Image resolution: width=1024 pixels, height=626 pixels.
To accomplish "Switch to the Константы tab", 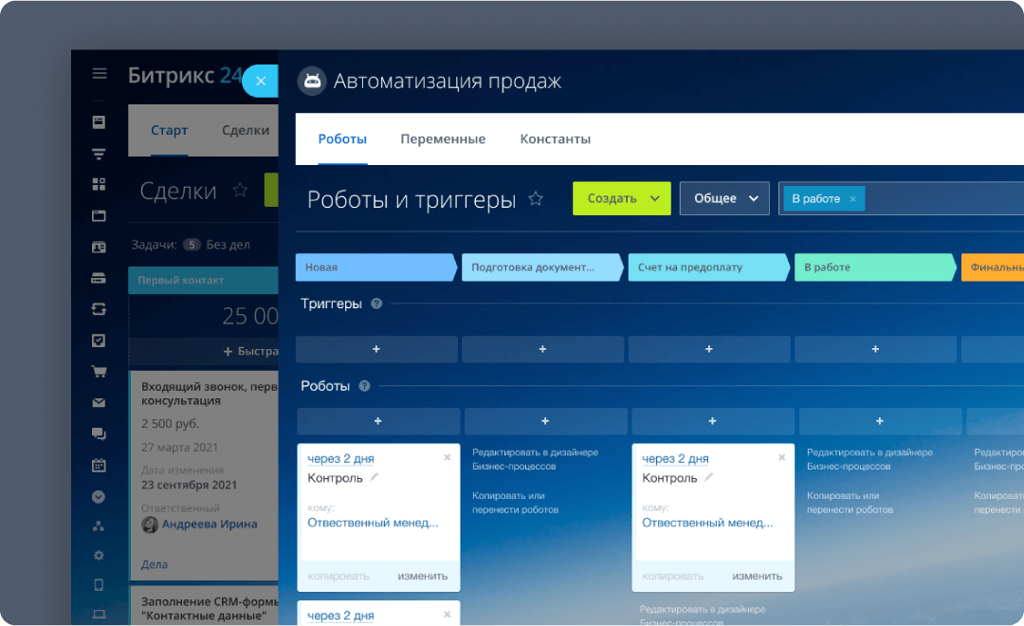I will pyautogui.click(x=555, y=139).
